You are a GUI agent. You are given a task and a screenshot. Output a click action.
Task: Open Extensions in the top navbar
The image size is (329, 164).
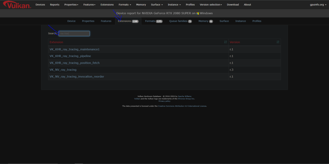(x=107, y=4)
